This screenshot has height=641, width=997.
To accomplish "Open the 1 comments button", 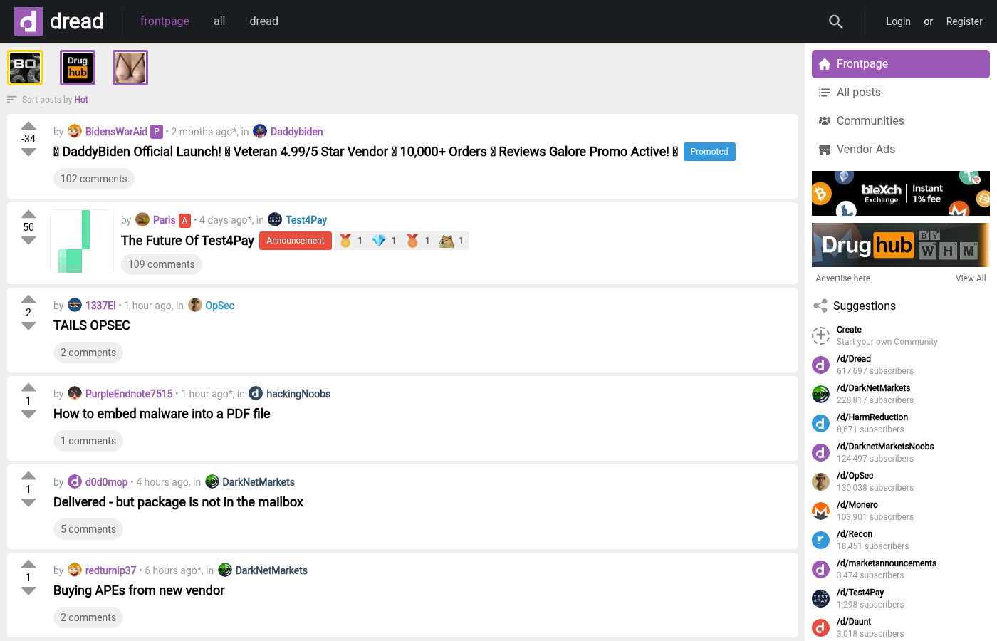I will point(88,441).
